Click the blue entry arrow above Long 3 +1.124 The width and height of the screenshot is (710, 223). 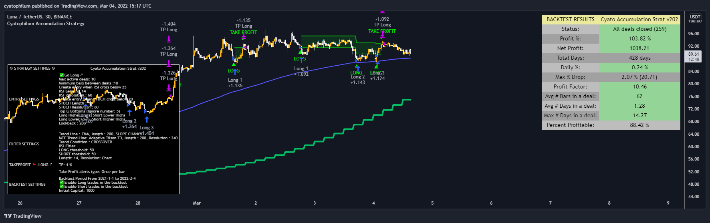377,64
